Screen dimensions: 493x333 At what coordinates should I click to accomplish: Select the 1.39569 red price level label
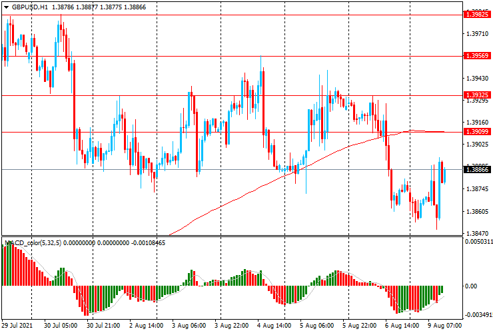coord(477,56)
